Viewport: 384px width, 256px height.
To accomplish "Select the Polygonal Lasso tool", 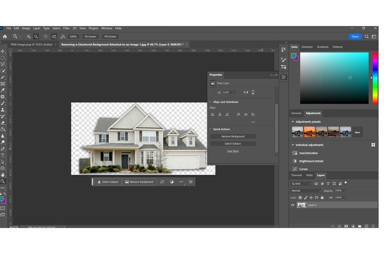I will pyautogui.click(x=3, y=64).
